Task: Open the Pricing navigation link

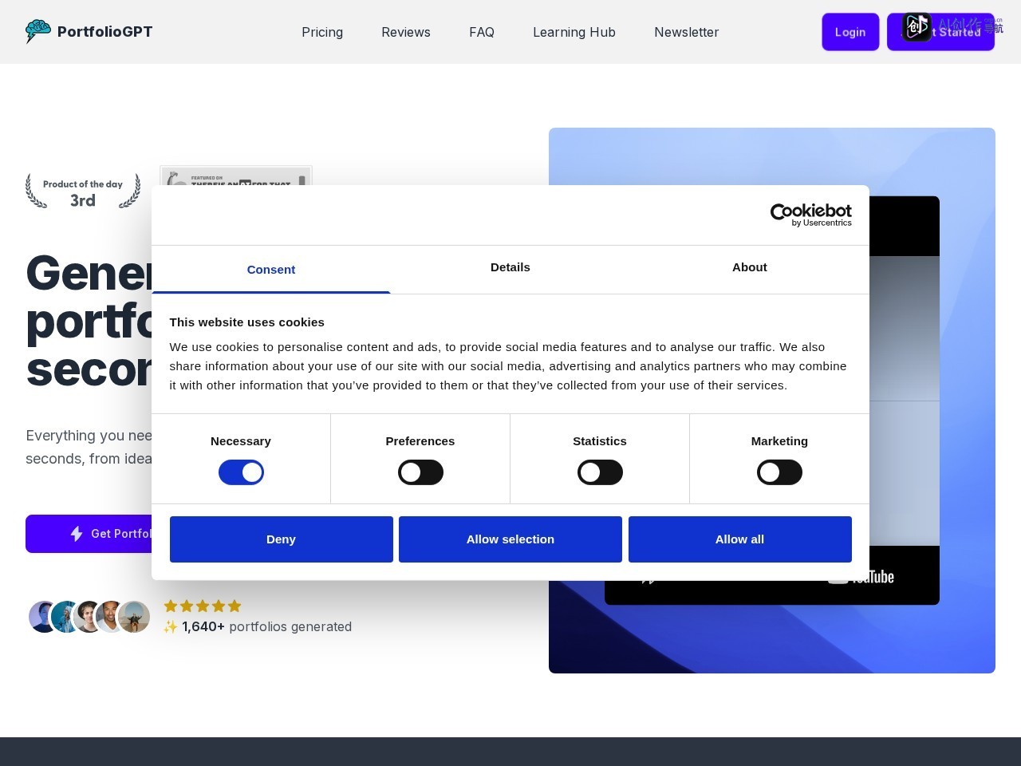Action: pos(322,32)
